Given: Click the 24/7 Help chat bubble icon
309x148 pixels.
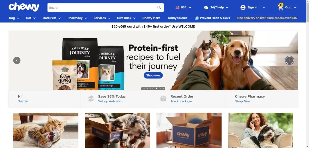Looking at the screenshot, I should click(206, 7).
